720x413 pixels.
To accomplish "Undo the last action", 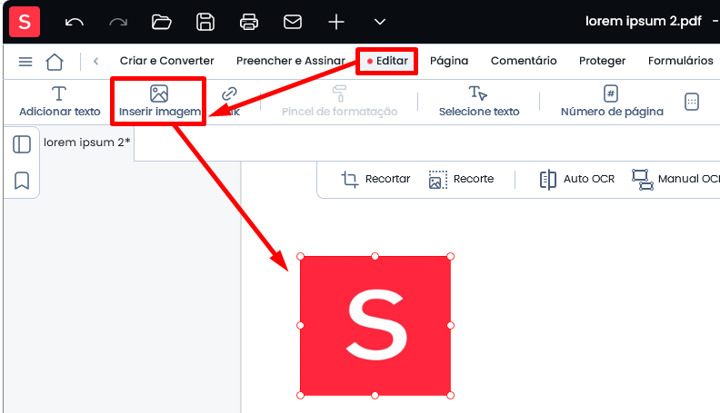I will (x=74, y=22).
